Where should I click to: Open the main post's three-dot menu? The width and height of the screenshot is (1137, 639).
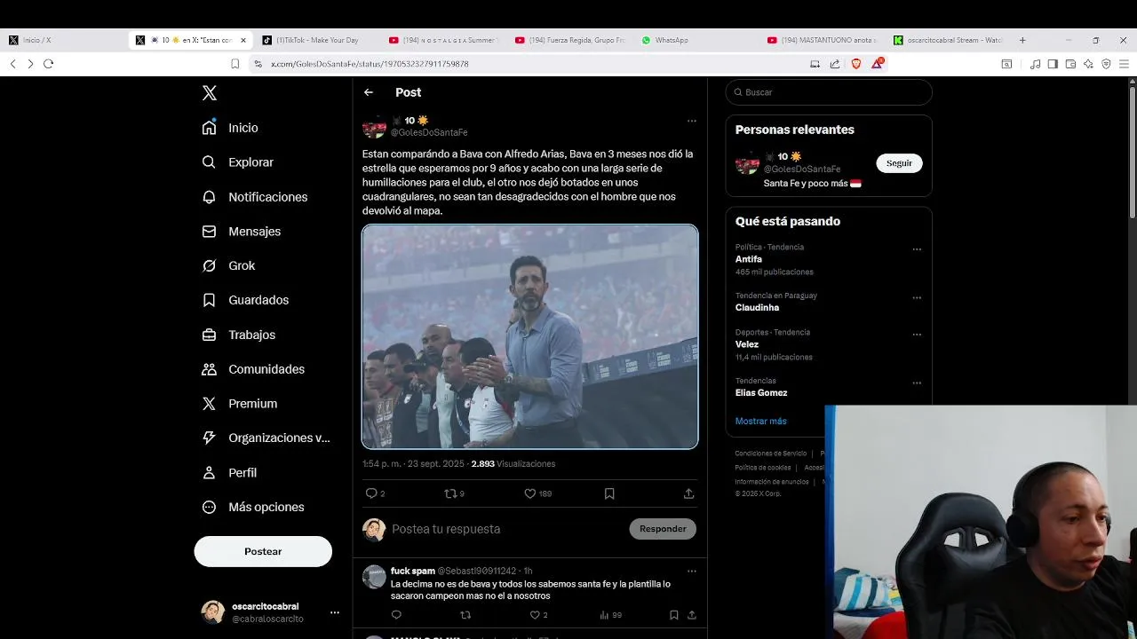691,121
